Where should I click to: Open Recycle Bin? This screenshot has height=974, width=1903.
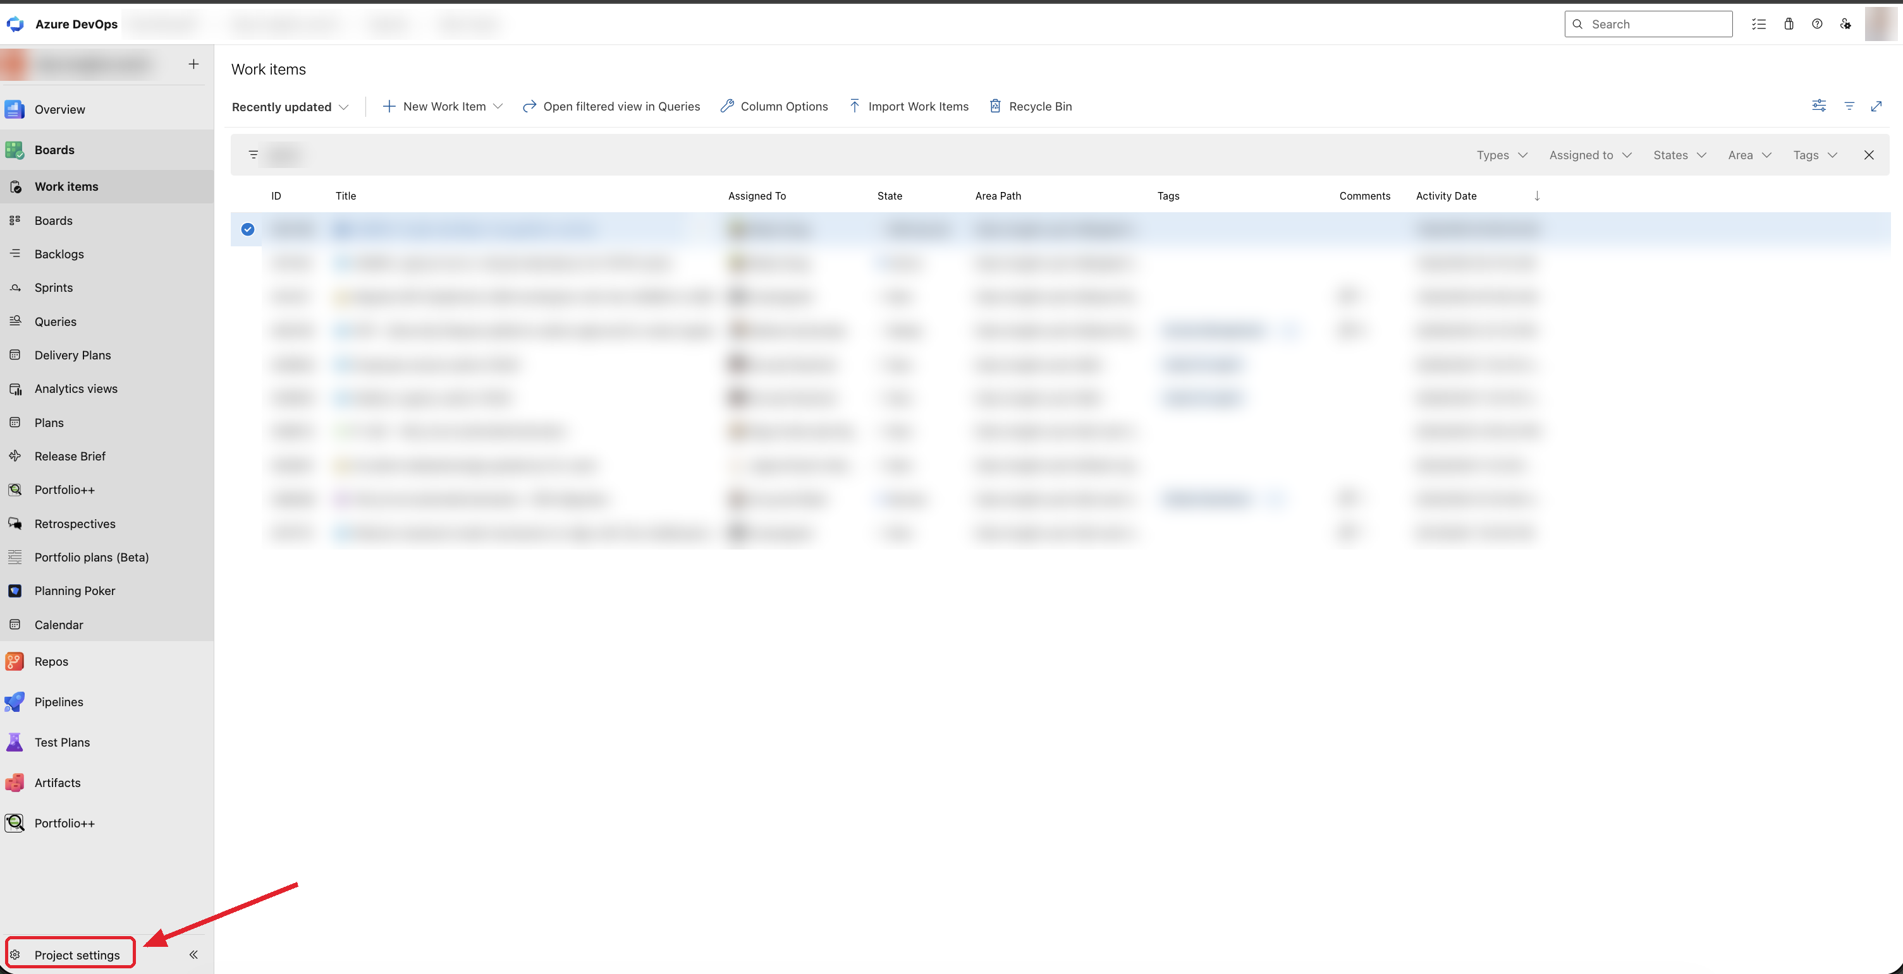(x=1031, y=106)
